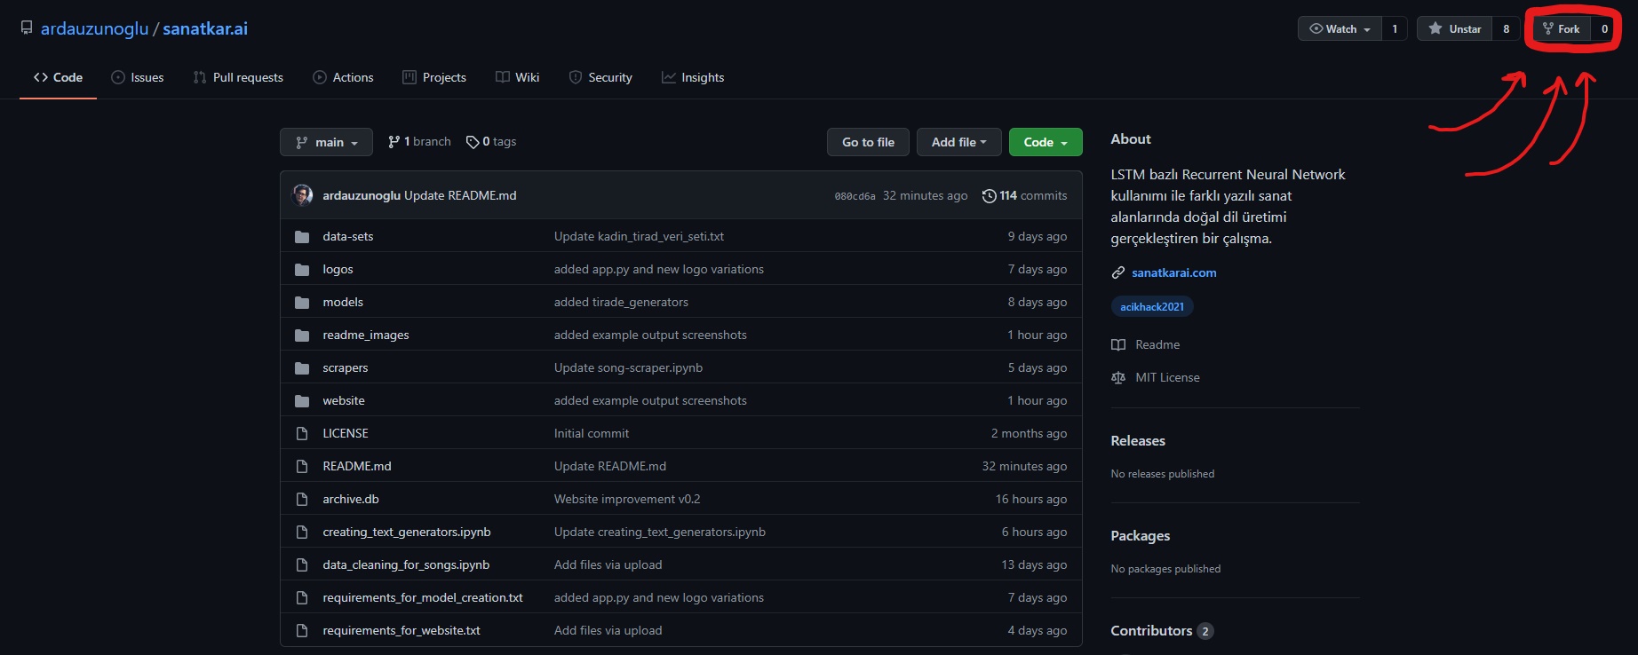Open the latest commit hash 080cd6a

(855, 196)
